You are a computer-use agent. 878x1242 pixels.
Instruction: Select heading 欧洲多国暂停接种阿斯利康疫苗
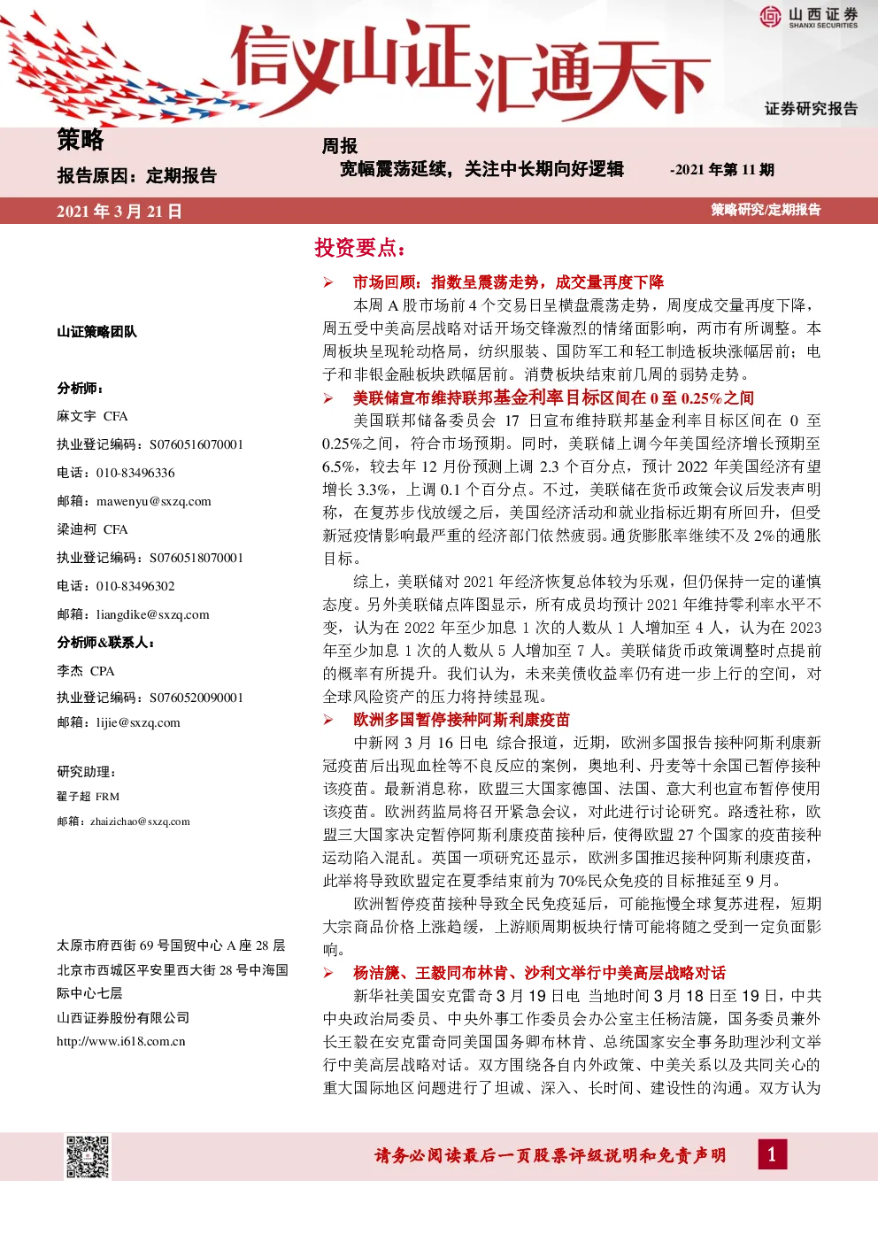click(461, 720)
